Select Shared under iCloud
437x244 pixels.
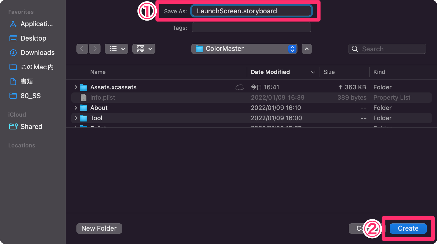click(31, 126)
